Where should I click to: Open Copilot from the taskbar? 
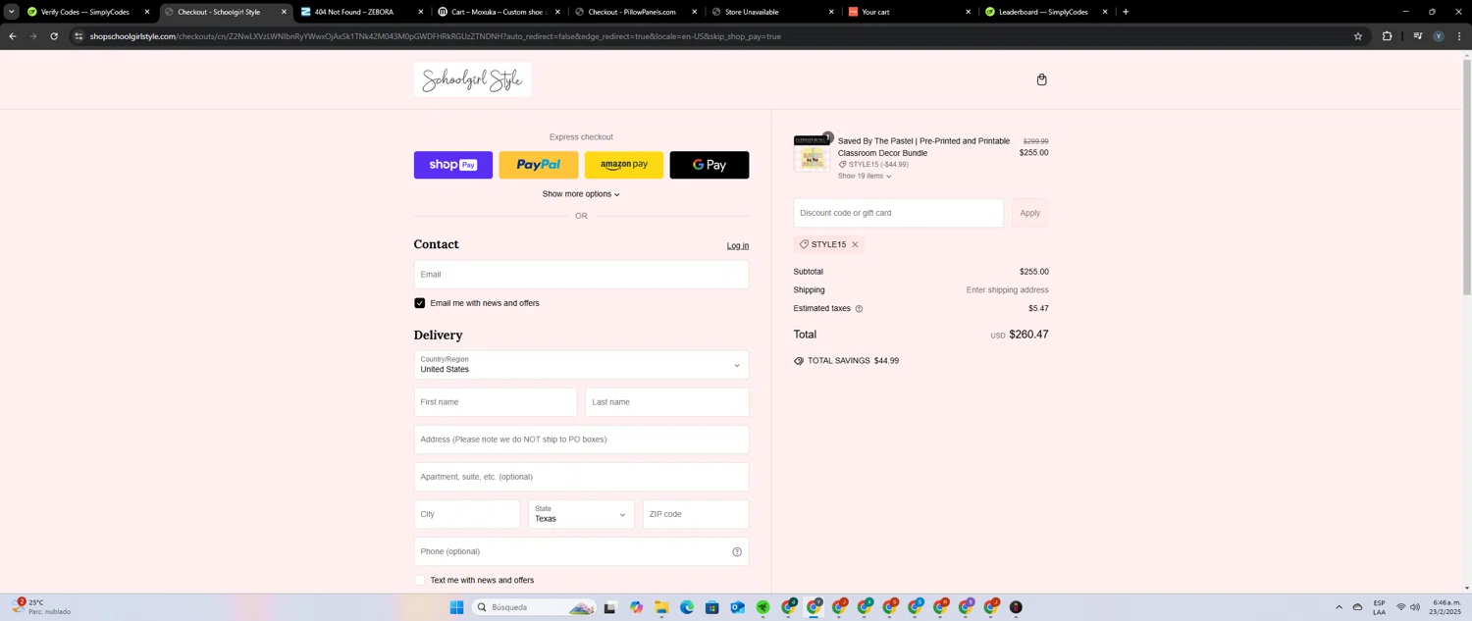pos(636,607)
